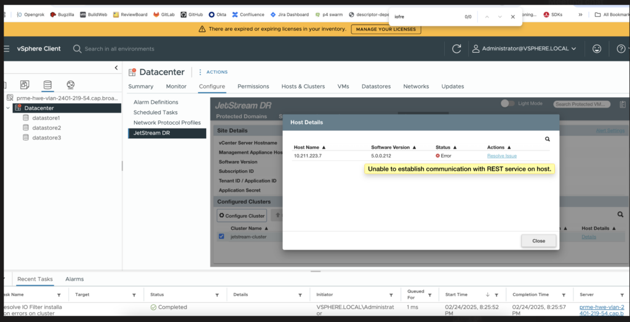Screen dimensions: 630x322
Task: Uncheck the jetstream-cluster checkbox
Action: click(221, 237)
